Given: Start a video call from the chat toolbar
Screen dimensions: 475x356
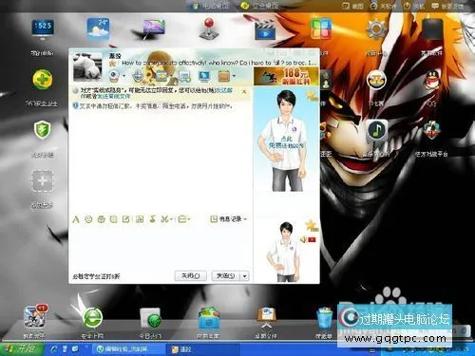Looking at the screenshot, I should pos(114,76).
